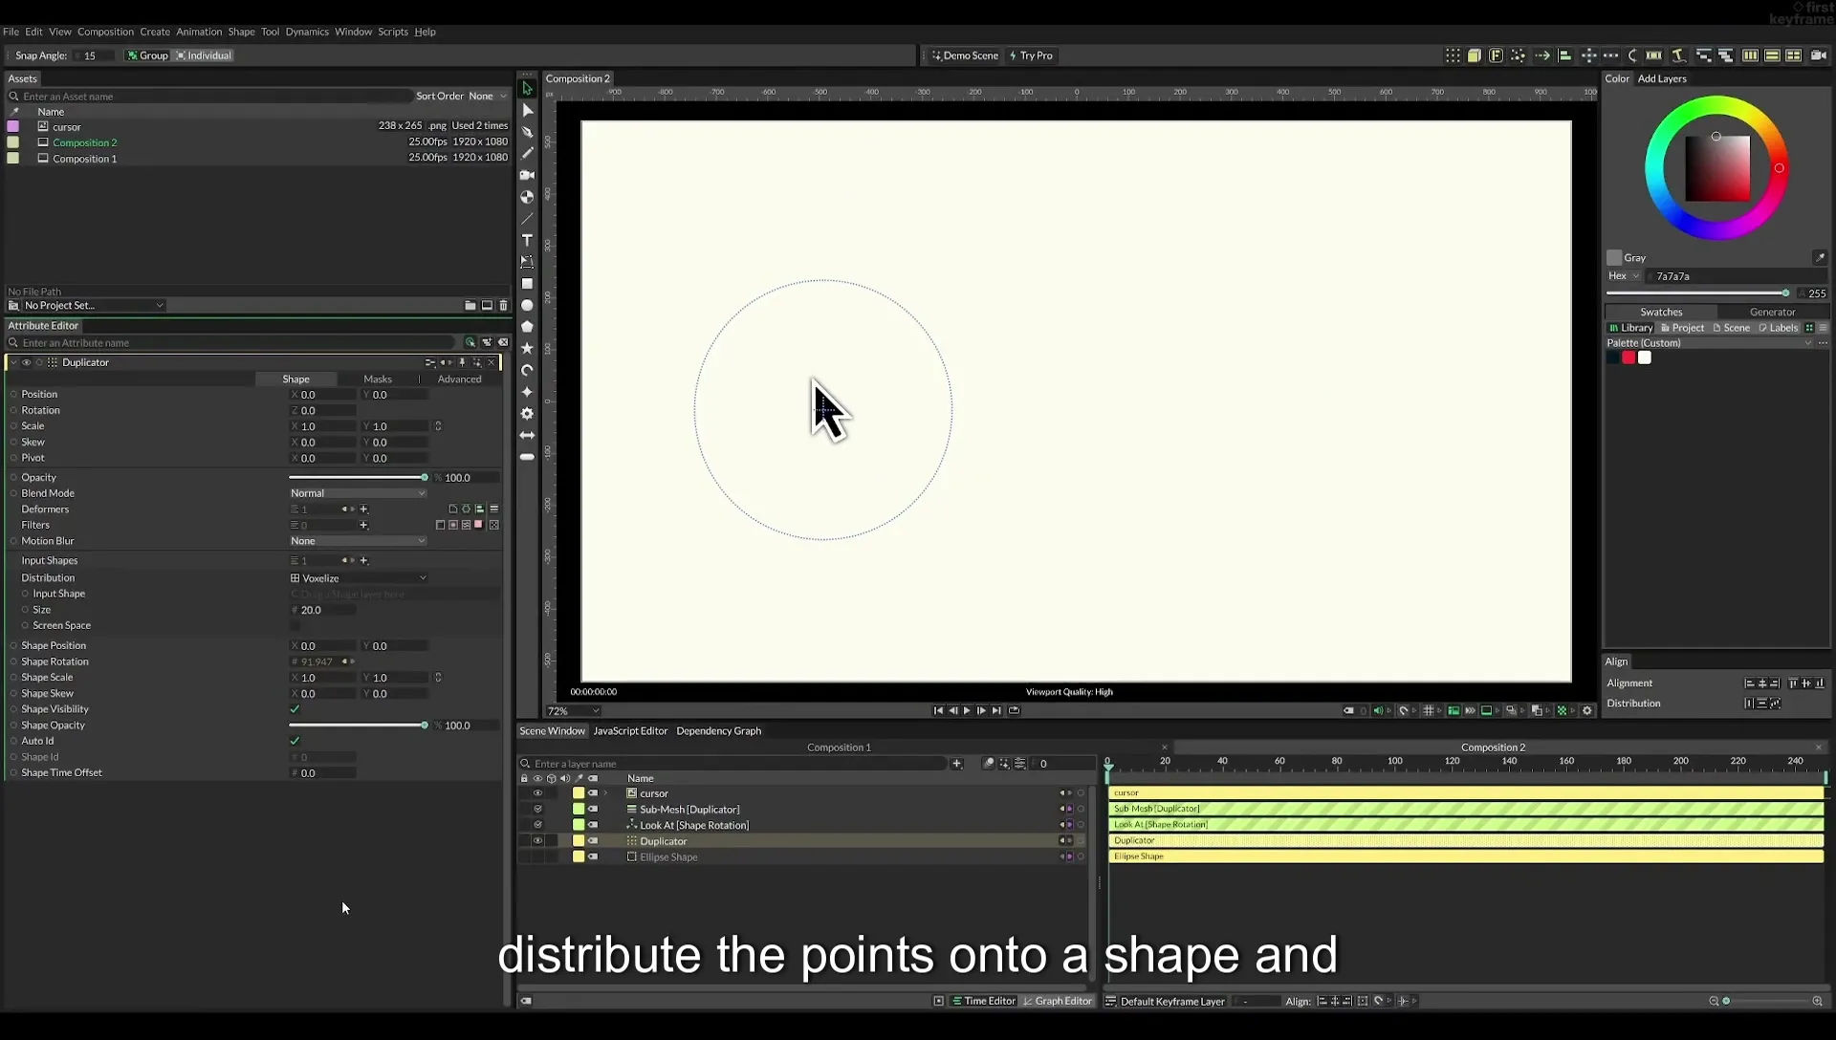Adjust the Opacity slider
The width and height of the screenshot is (1836, 1040).
pos(358,478)
